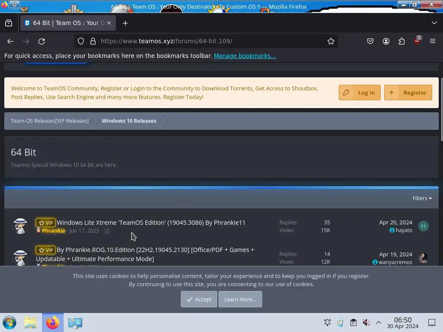The height and width of the screenshot is (332, 443).
Task: Switch to Firefox taskbar icon
Action: click(x=53, y=322)
